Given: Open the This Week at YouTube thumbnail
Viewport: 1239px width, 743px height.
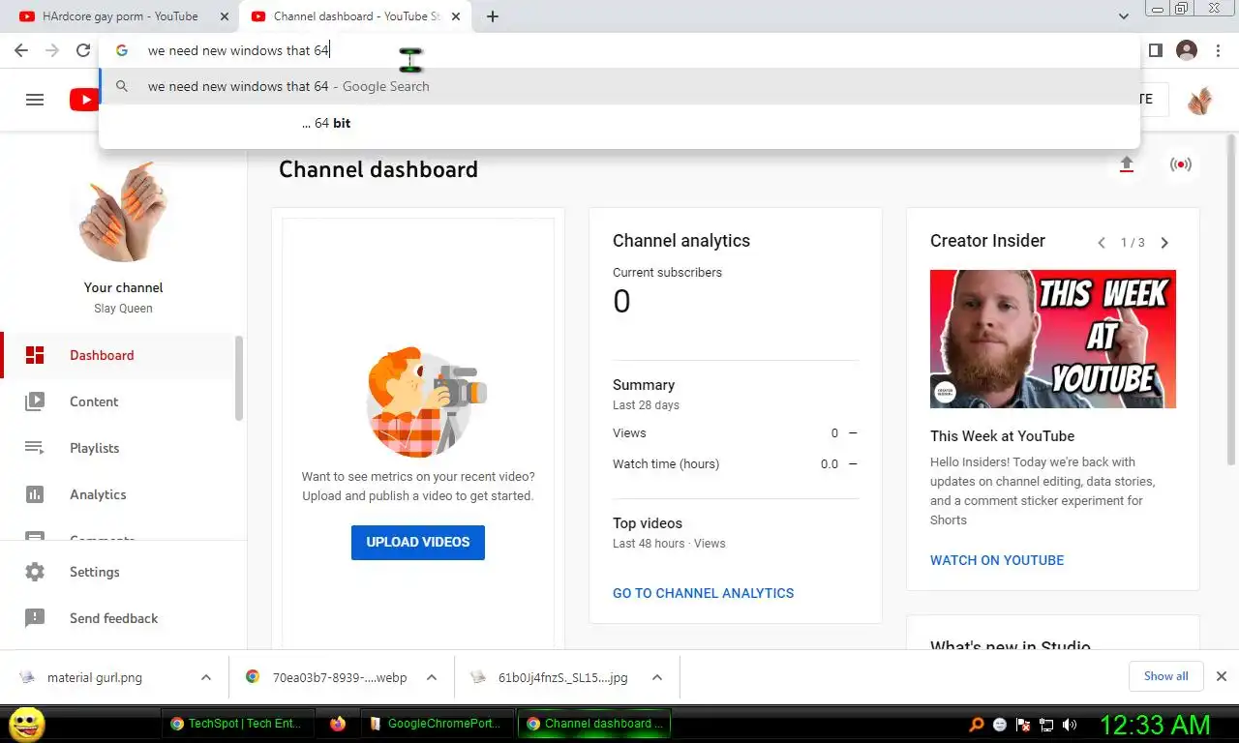Looking at the screenshot, I should coord(1053,339).
